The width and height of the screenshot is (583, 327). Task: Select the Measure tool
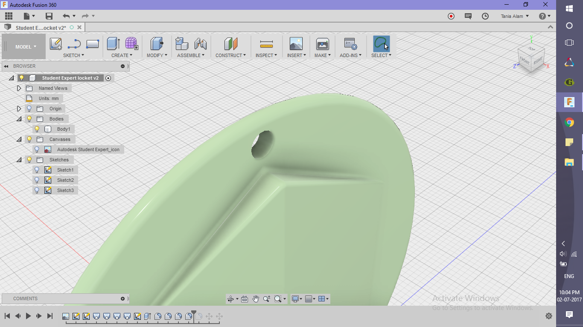pos(266,44)
